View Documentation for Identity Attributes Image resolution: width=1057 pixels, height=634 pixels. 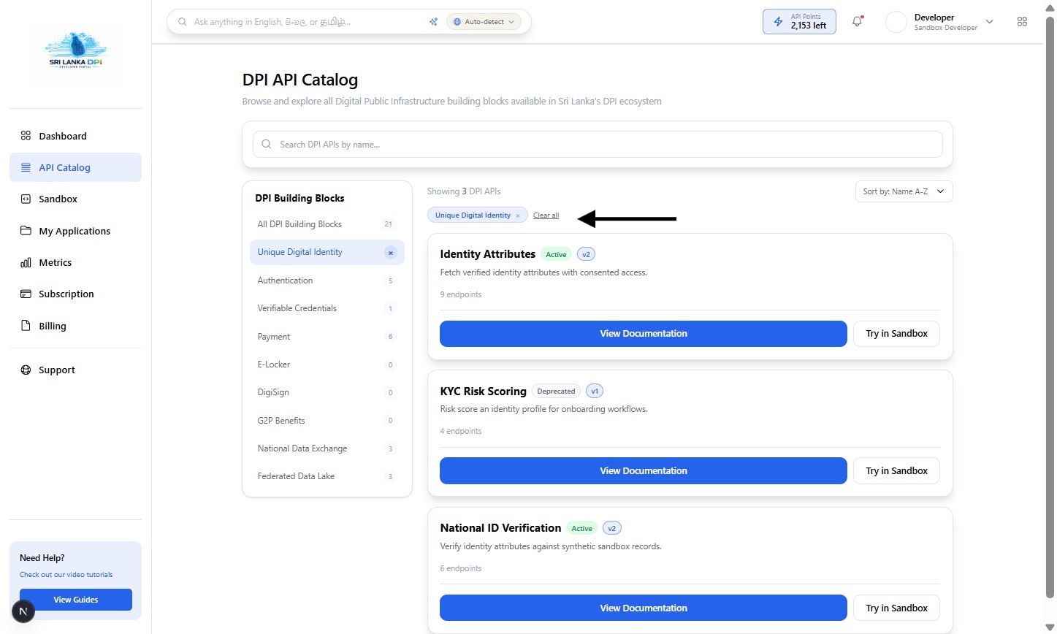(x=644, y=334)
